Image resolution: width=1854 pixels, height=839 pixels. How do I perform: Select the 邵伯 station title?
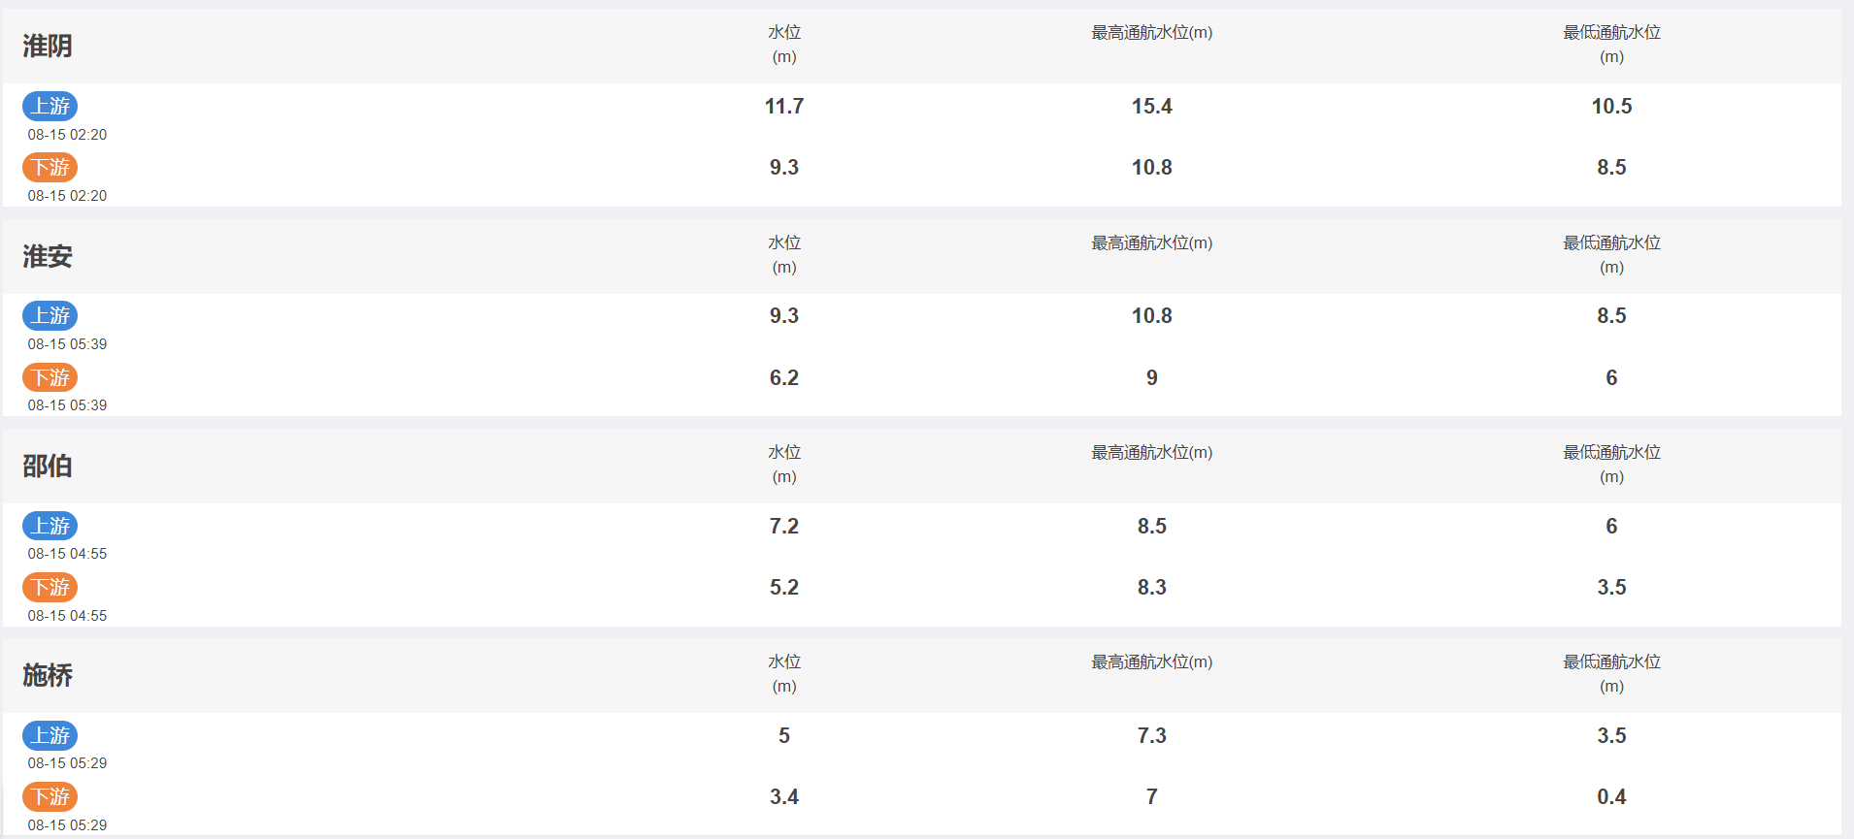(x=48, y=466)
